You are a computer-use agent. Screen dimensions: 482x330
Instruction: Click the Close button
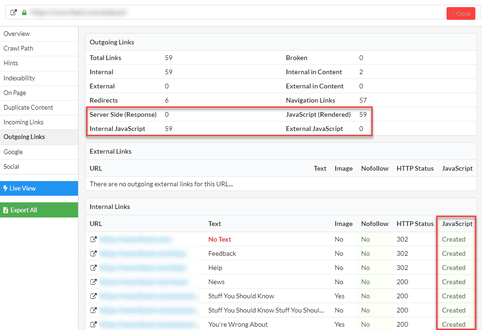tap(460, 13)
